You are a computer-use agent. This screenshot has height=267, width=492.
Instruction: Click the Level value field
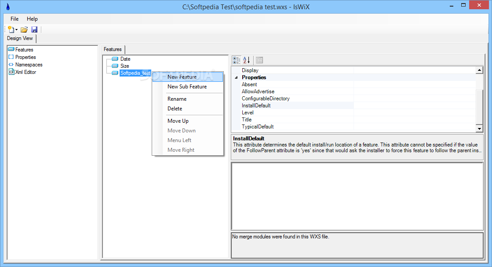[415, 113]
